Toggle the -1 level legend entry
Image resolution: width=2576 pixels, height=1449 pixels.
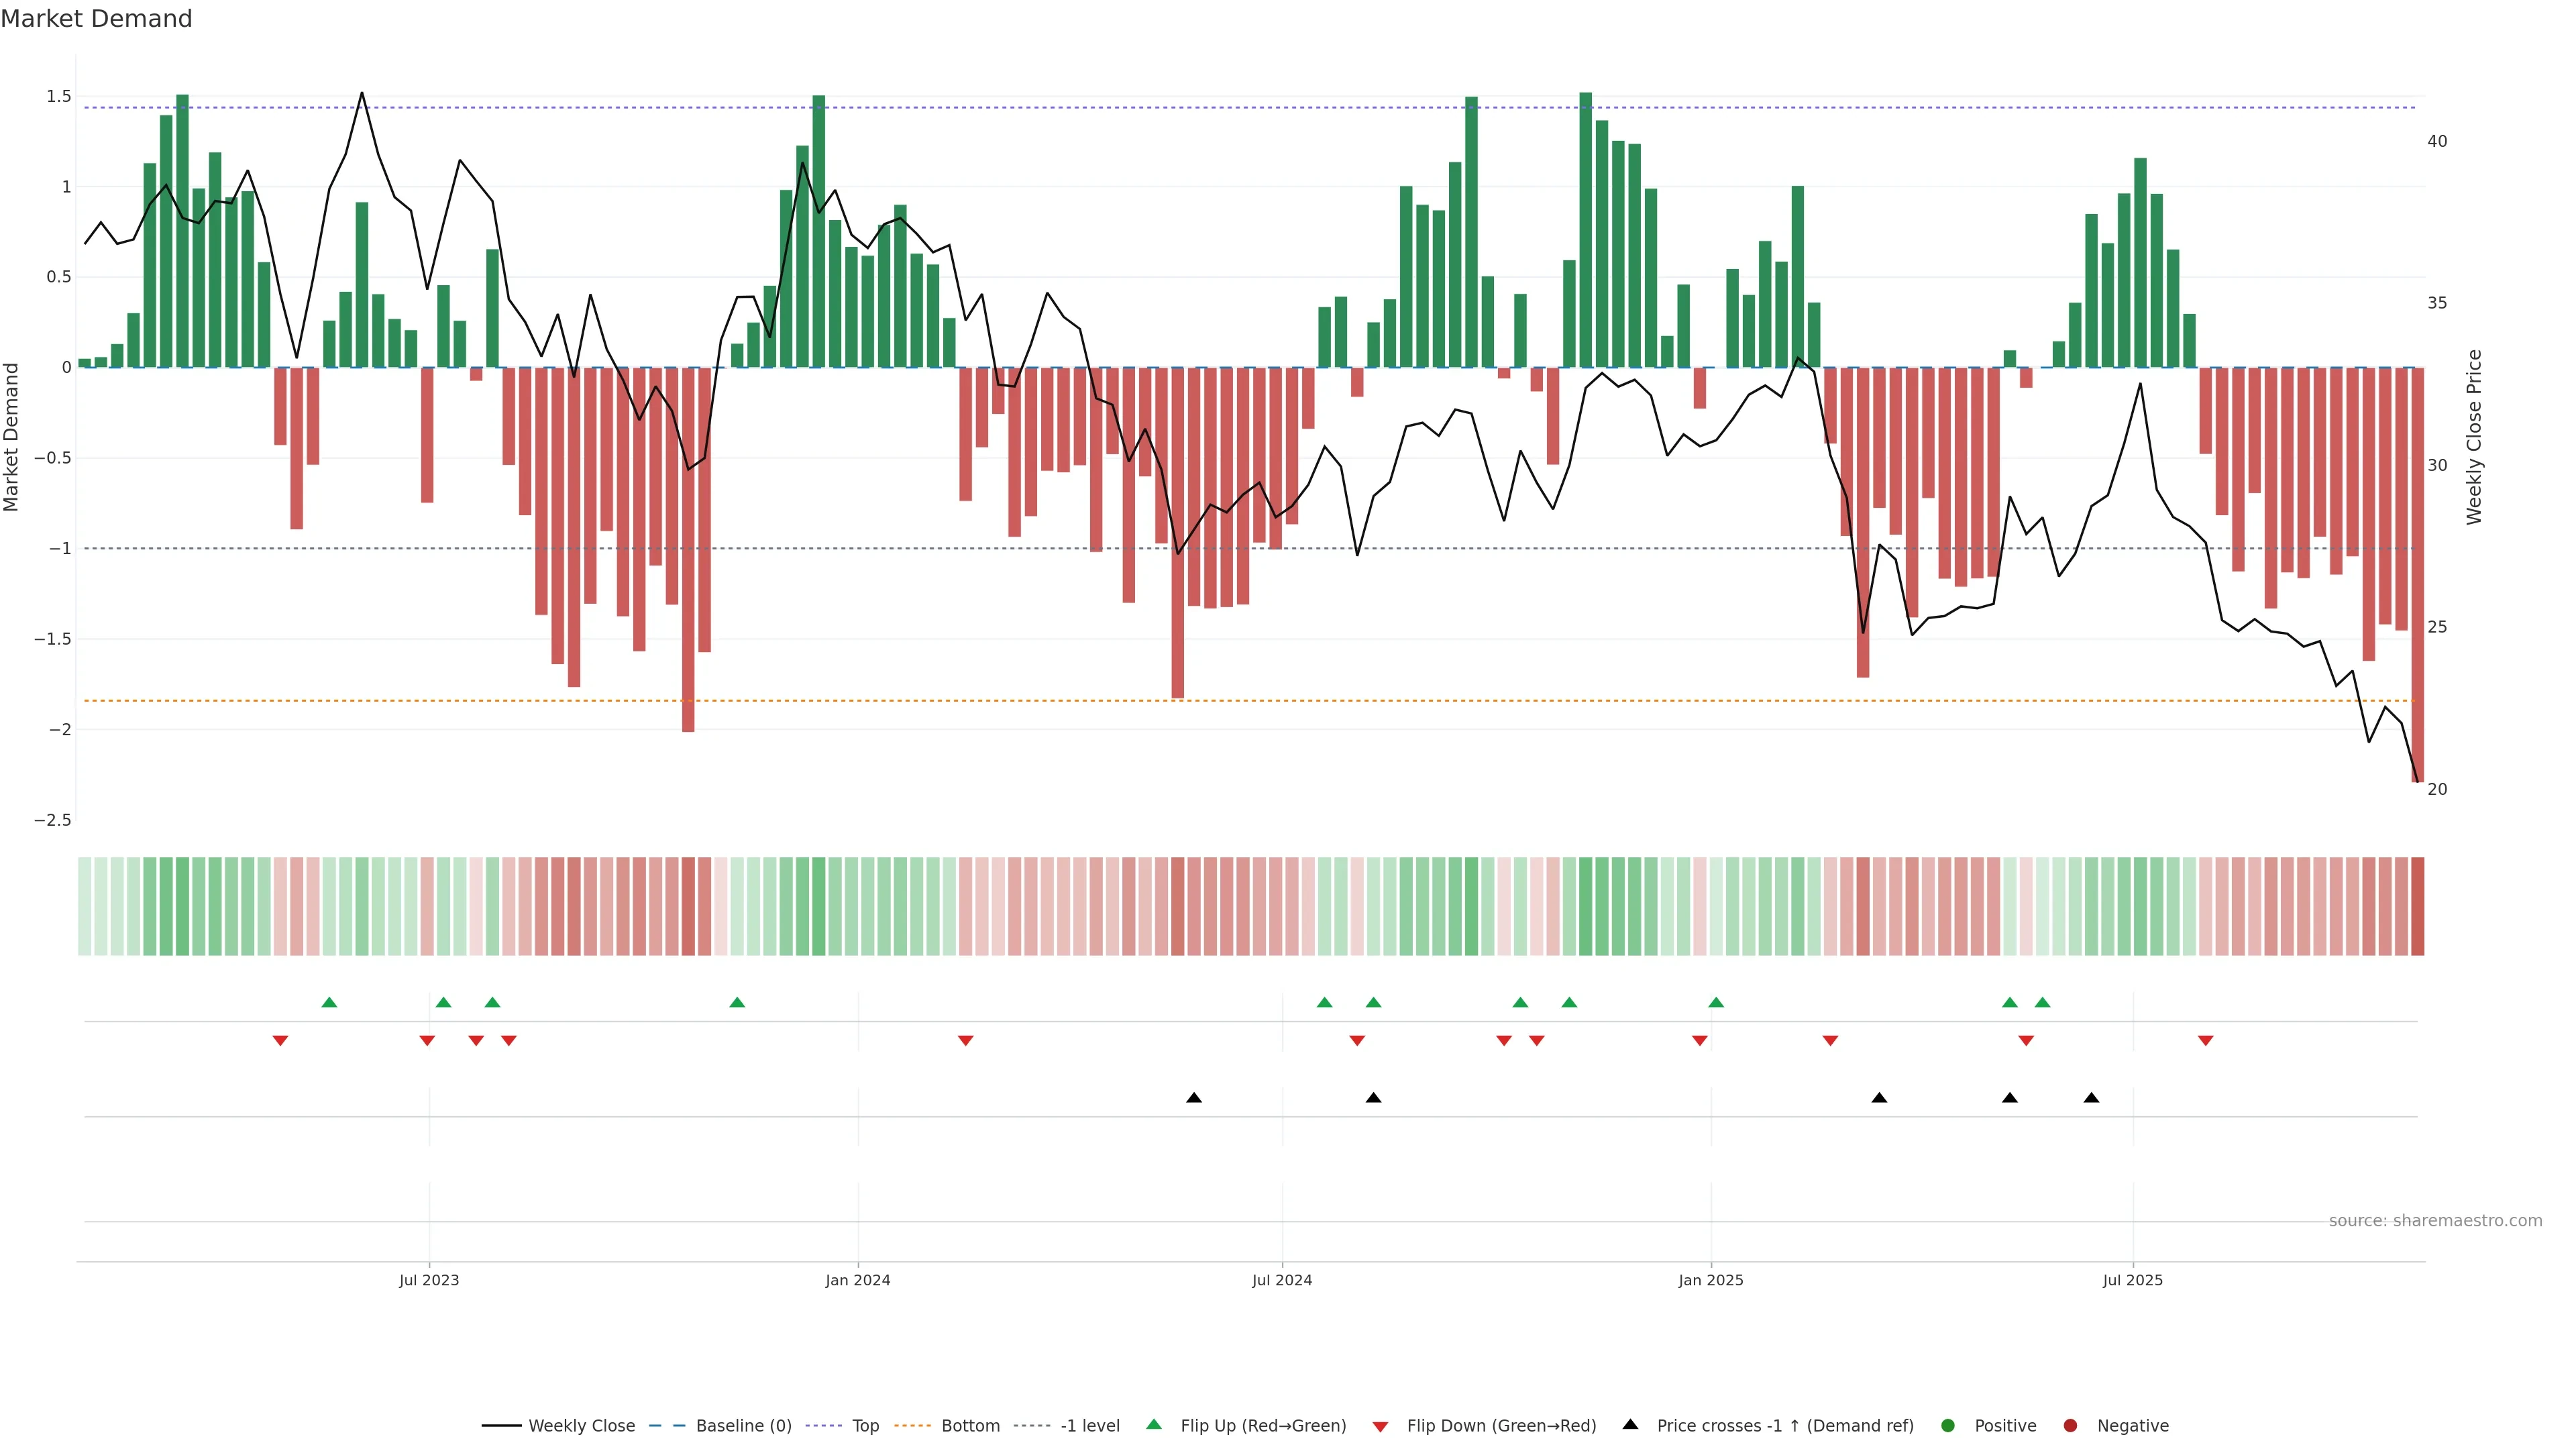[1089, 1425]
